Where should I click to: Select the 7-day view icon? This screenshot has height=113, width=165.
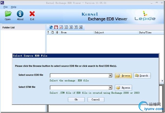(76, 27)
